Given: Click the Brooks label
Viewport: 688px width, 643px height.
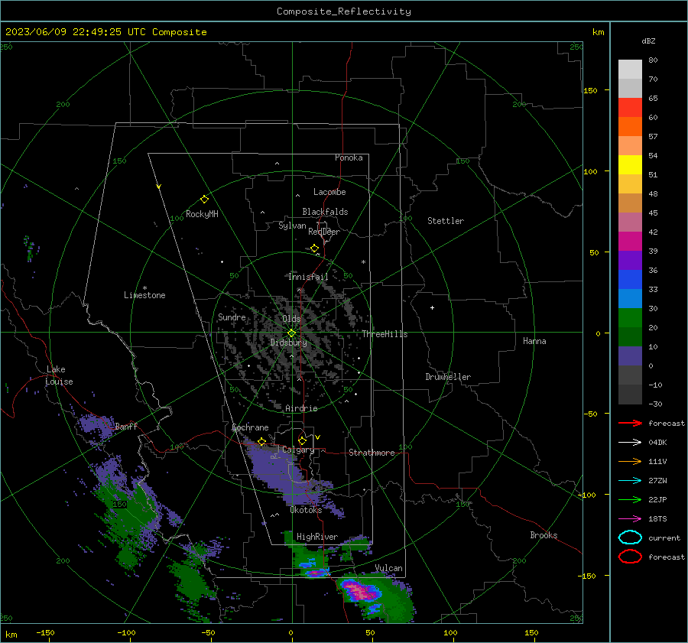Looking at the screenshot, I should (x=544, y=535).
